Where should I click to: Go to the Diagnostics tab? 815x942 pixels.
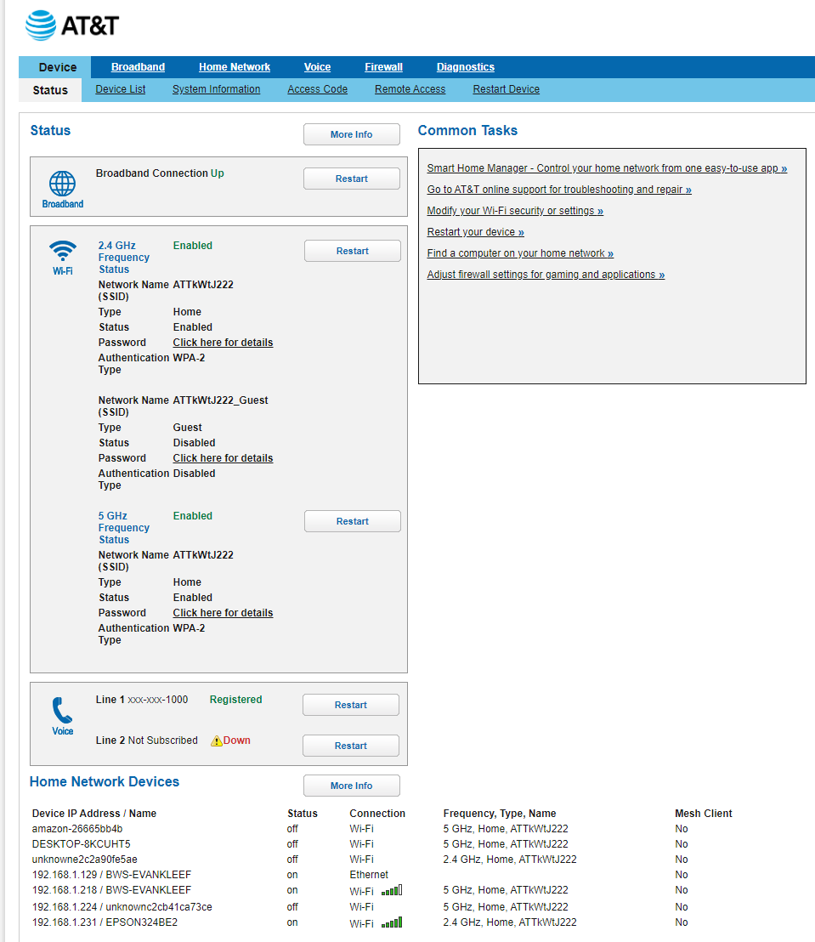465,67
